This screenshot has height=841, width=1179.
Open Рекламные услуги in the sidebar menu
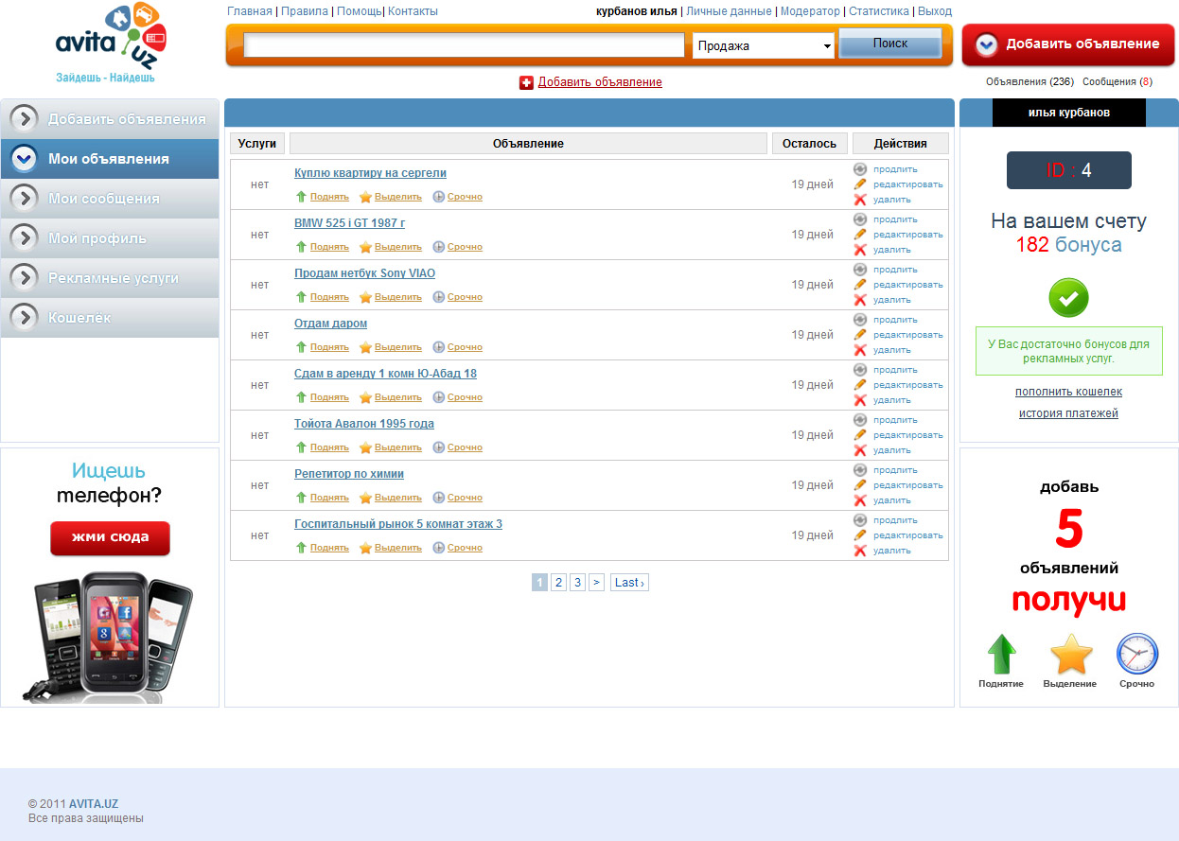pyautogui.click(x=110, y=278)
